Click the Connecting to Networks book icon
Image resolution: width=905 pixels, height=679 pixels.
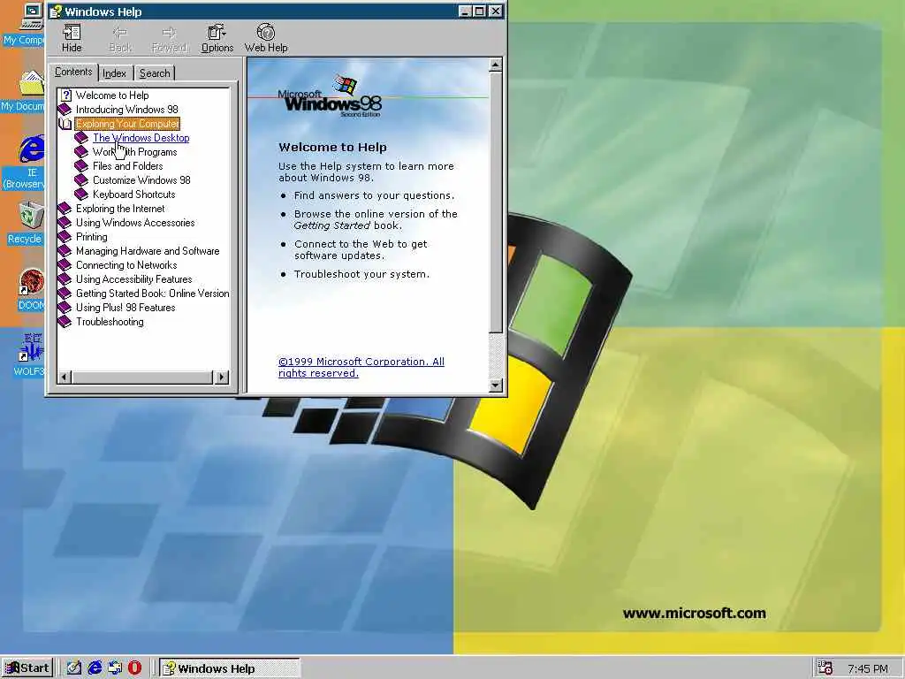(x=65, y=265)
